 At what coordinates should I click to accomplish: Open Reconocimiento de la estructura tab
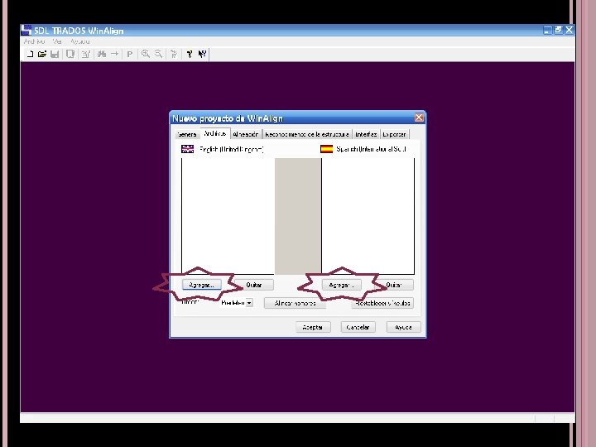307,135
